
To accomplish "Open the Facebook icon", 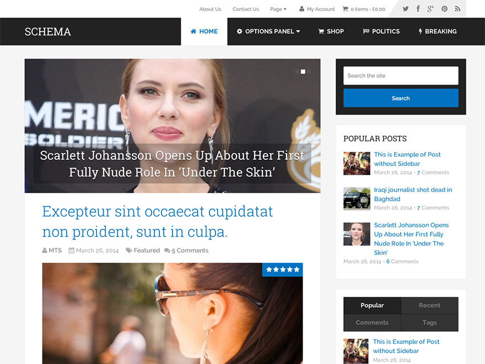I will tap(418, 9).
